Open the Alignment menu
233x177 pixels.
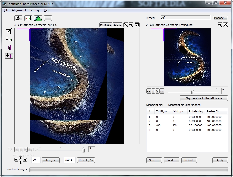coord(19,10)
